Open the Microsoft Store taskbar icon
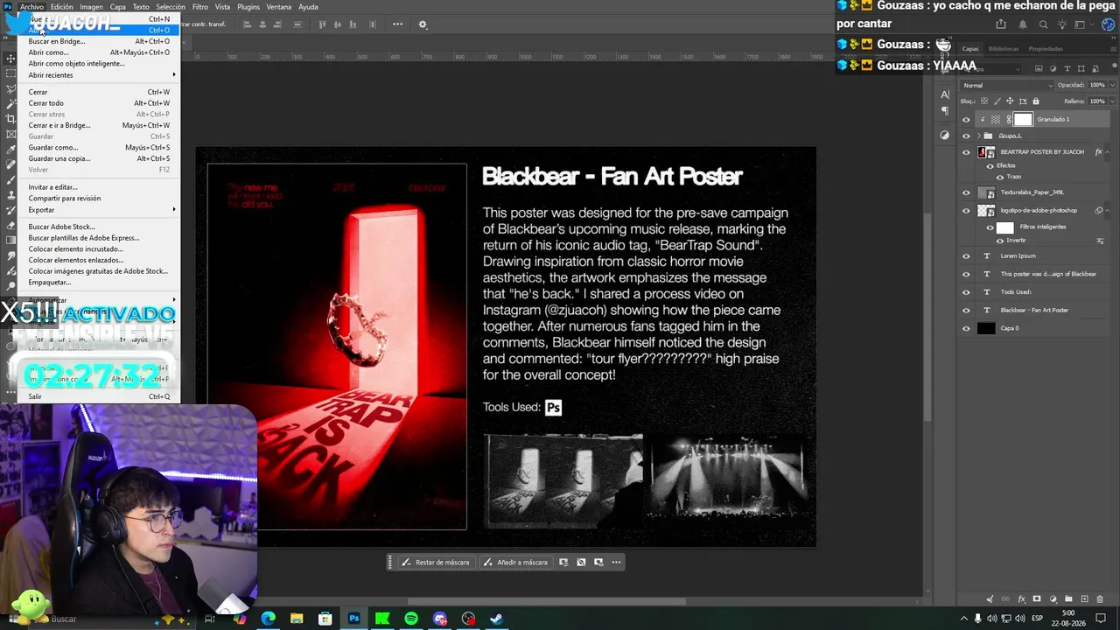This screenshot has width=1120, height=630. click(325, 619)
